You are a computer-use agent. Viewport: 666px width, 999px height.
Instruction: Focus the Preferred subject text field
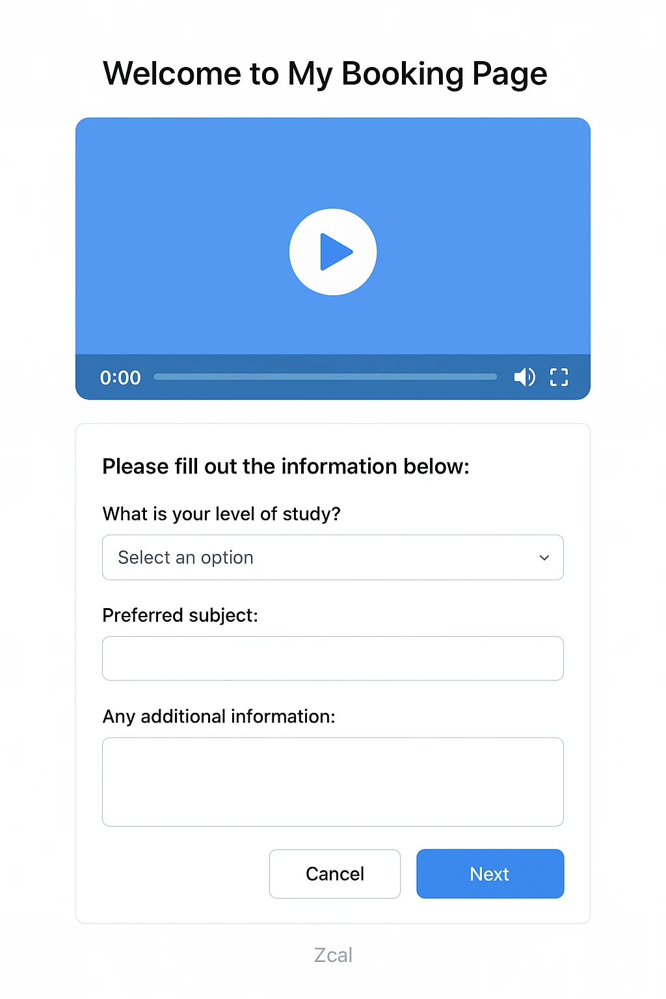click(x=333, y=658)
